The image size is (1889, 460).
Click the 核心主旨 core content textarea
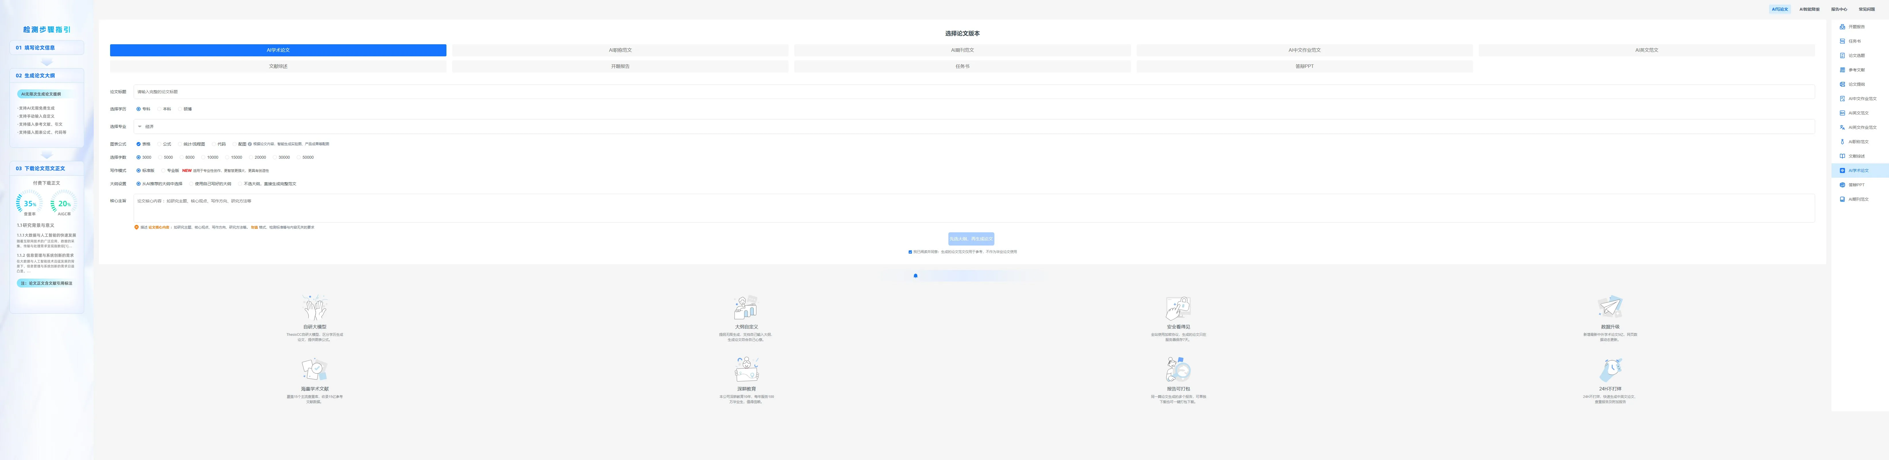click(x=974, y=208)
